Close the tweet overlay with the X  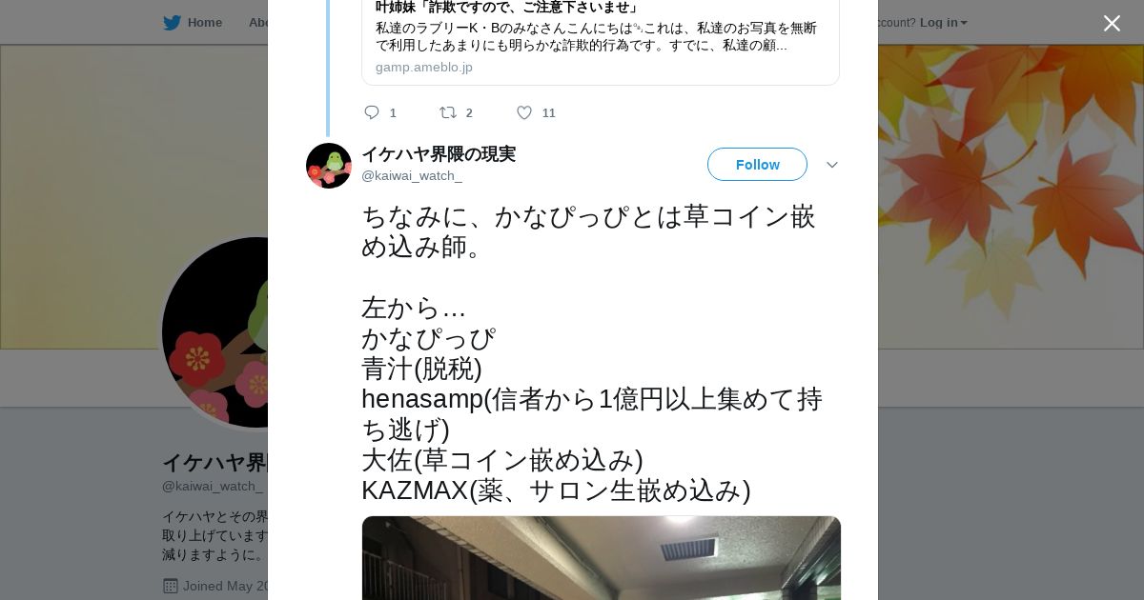point(1112,23)
